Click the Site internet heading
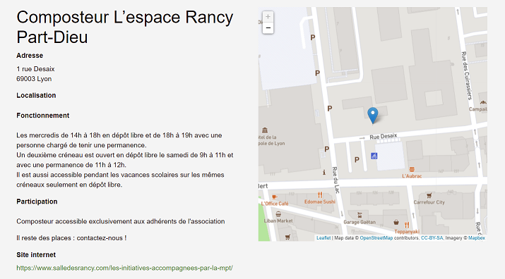The height and width of the screenshot is (279, 505). pos(36,254)
